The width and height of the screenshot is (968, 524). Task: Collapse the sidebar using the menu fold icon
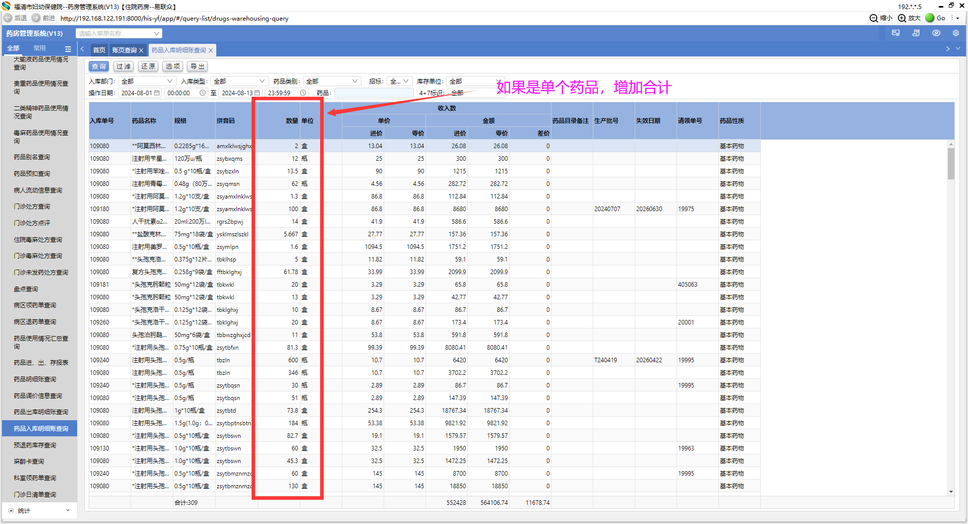tap(68, 49)
